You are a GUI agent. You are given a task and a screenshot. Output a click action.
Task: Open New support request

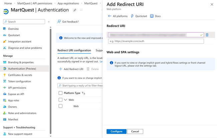pos(20,134)
